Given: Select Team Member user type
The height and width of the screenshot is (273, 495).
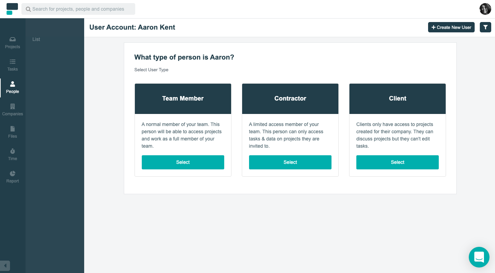Looking at the screenshot, I should (x=183, y=162).
